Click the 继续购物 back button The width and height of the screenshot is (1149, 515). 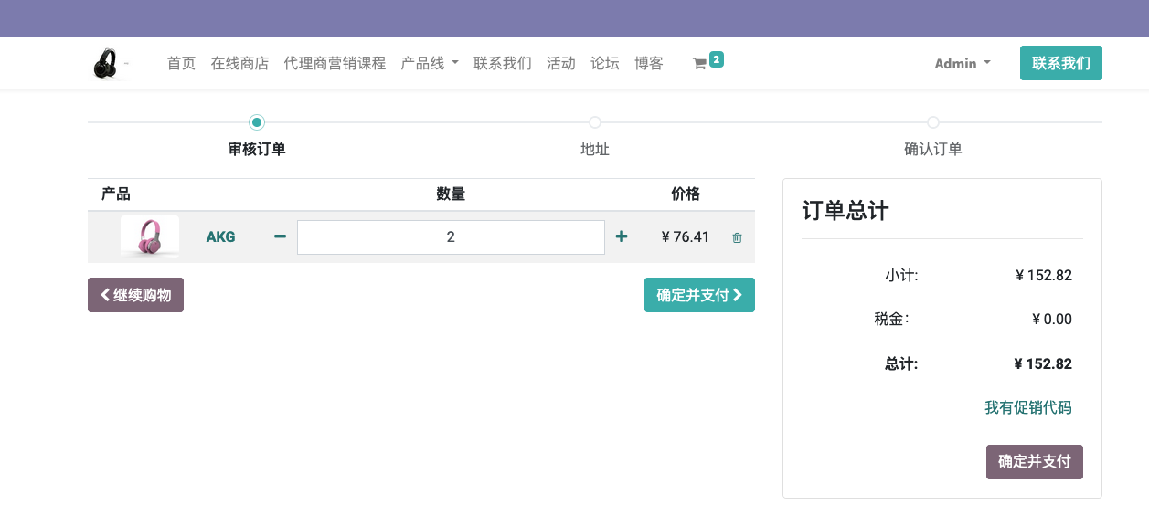pyautogui.click(x=135, y=295)
